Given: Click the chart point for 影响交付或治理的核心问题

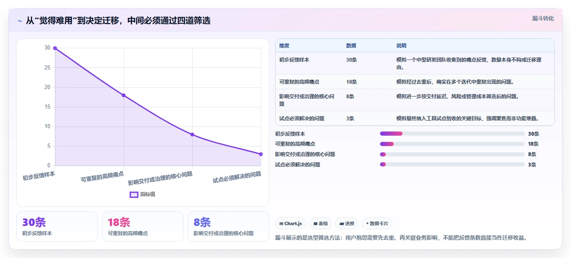Looking at the screenshot, I should (192, 134).
